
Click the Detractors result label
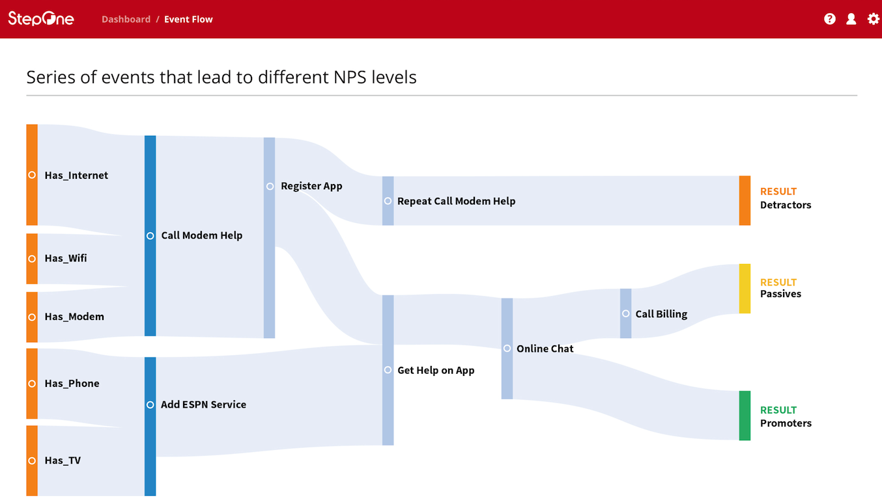[x=786, y=205]
